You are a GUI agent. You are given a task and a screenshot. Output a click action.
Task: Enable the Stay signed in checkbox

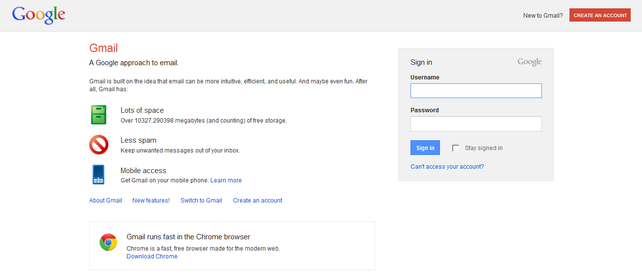point(456,148)
